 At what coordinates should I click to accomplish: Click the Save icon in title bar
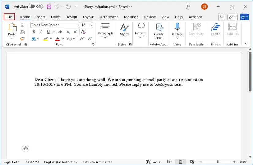coord(49,7)
